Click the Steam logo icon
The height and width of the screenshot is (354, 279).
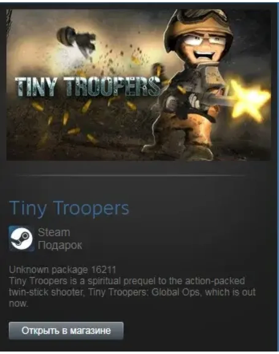click(21, 238)
